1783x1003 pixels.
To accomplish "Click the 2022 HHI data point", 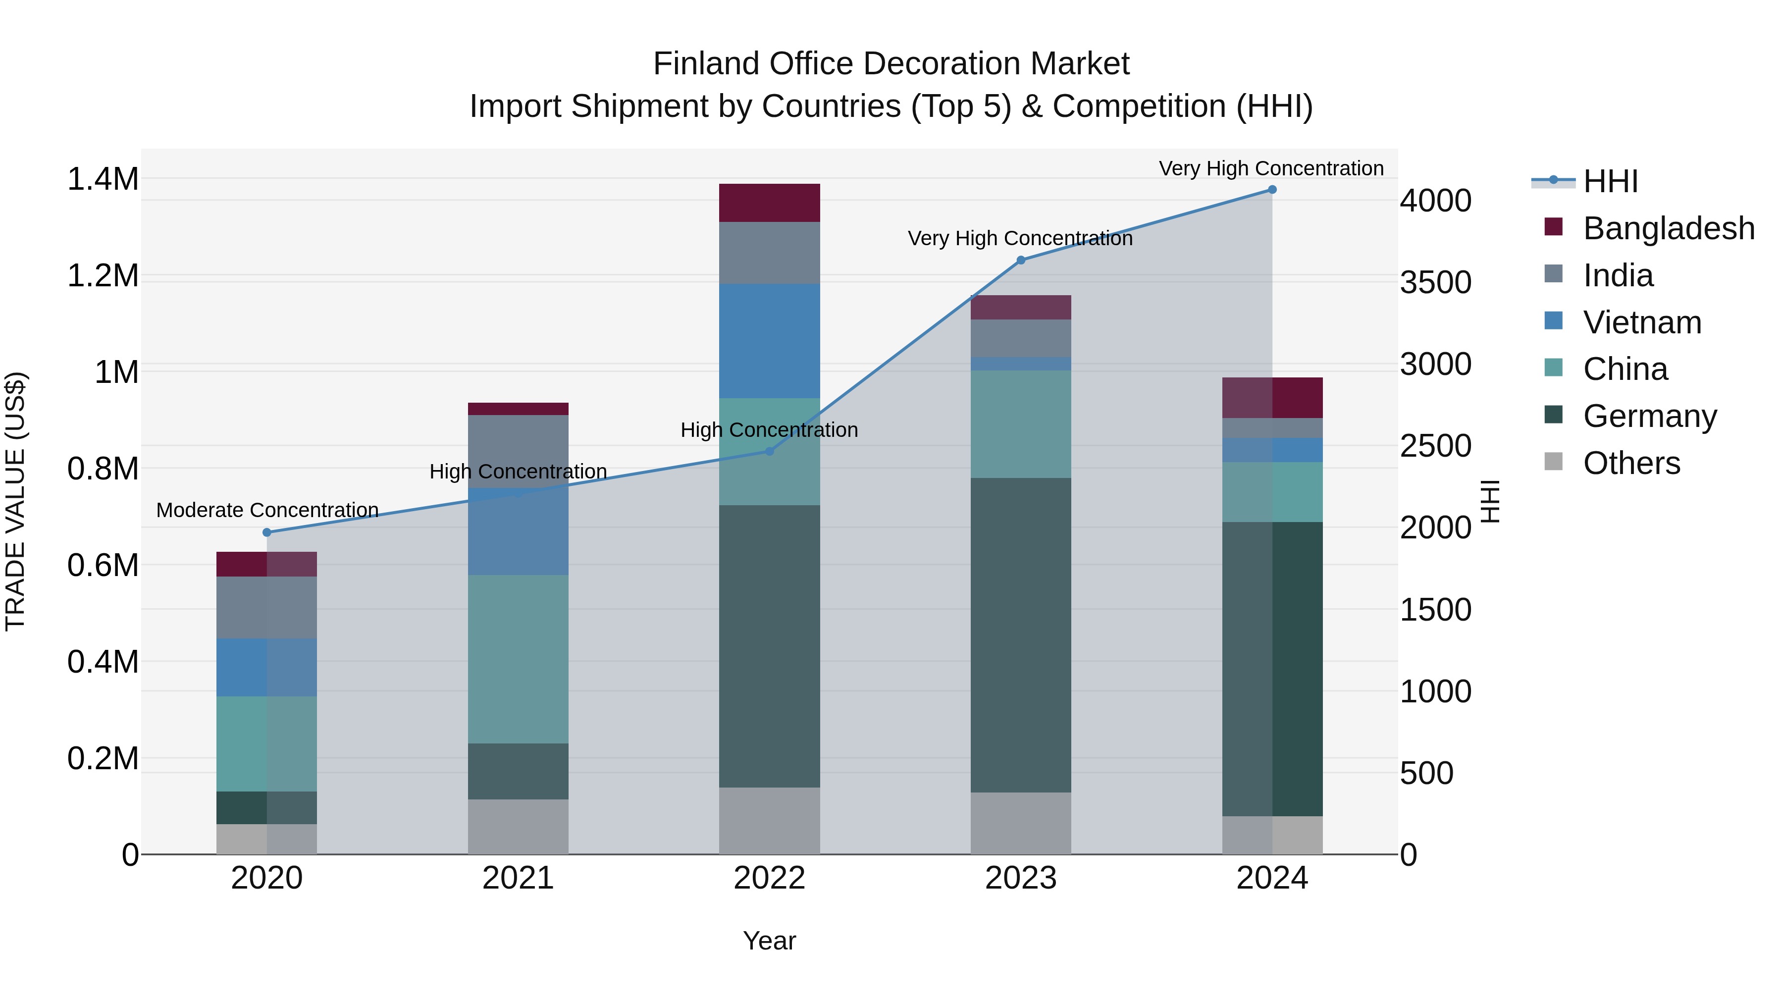I will pyautogui.click(x=770, y=451).
